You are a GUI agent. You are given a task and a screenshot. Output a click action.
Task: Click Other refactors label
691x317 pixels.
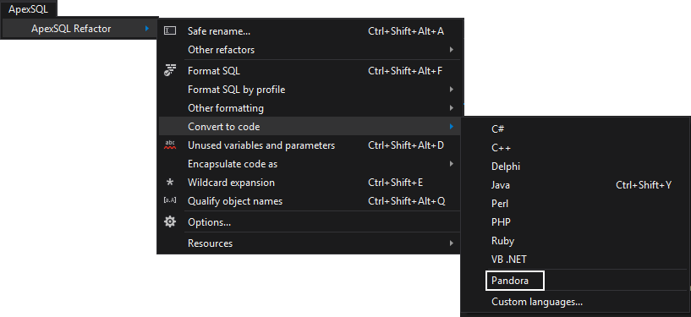[221, 50]
